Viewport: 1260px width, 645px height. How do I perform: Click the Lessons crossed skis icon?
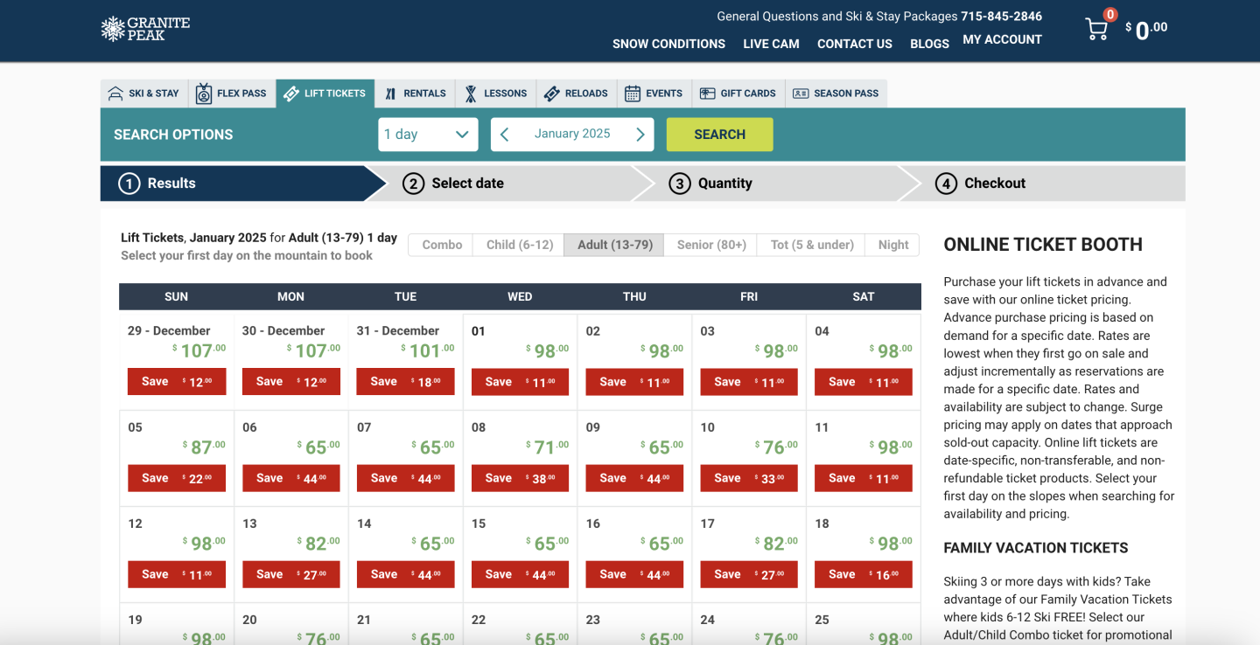(471, 94)
